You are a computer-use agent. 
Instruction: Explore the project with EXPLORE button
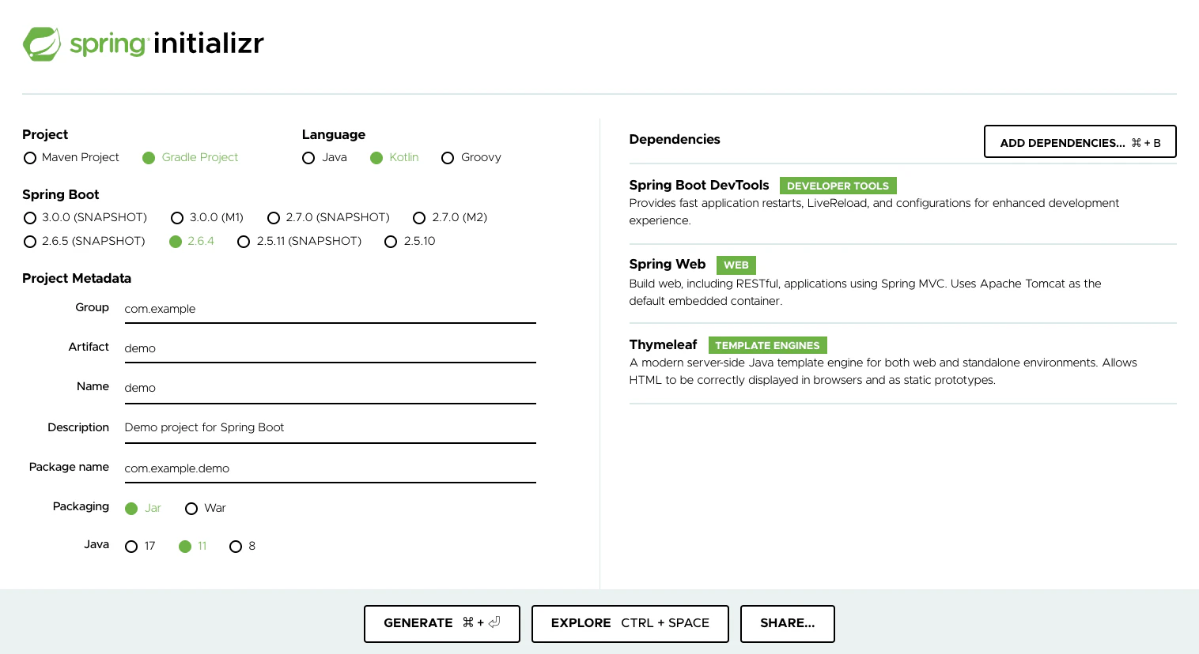point(630,623)
